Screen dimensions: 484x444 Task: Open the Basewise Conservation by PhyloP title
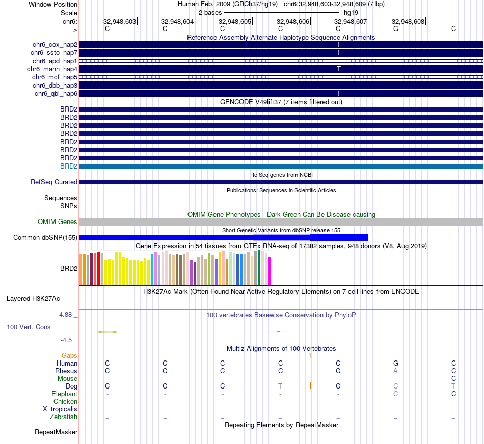pos(281,315)
